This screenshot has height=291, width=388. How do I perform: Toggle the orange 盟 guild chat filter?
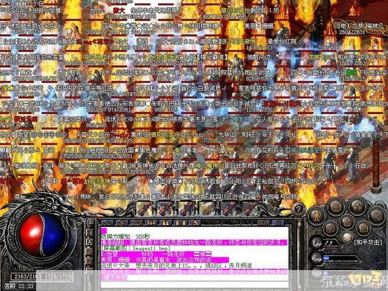90,252
